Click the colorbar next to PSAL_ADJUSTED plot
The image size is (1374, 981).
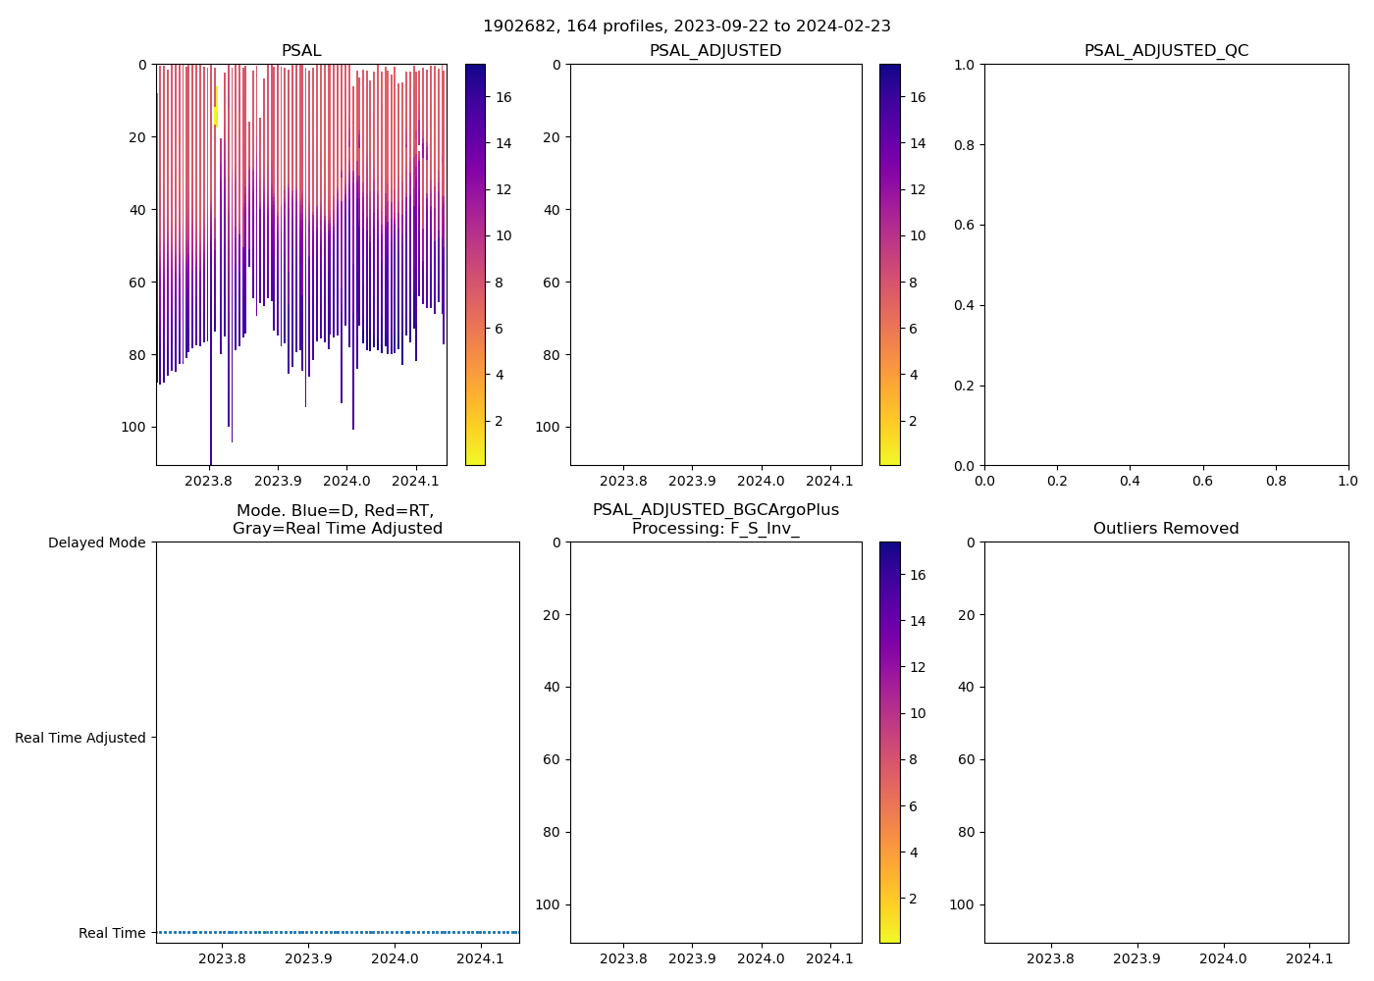click(x=889, y=265)
